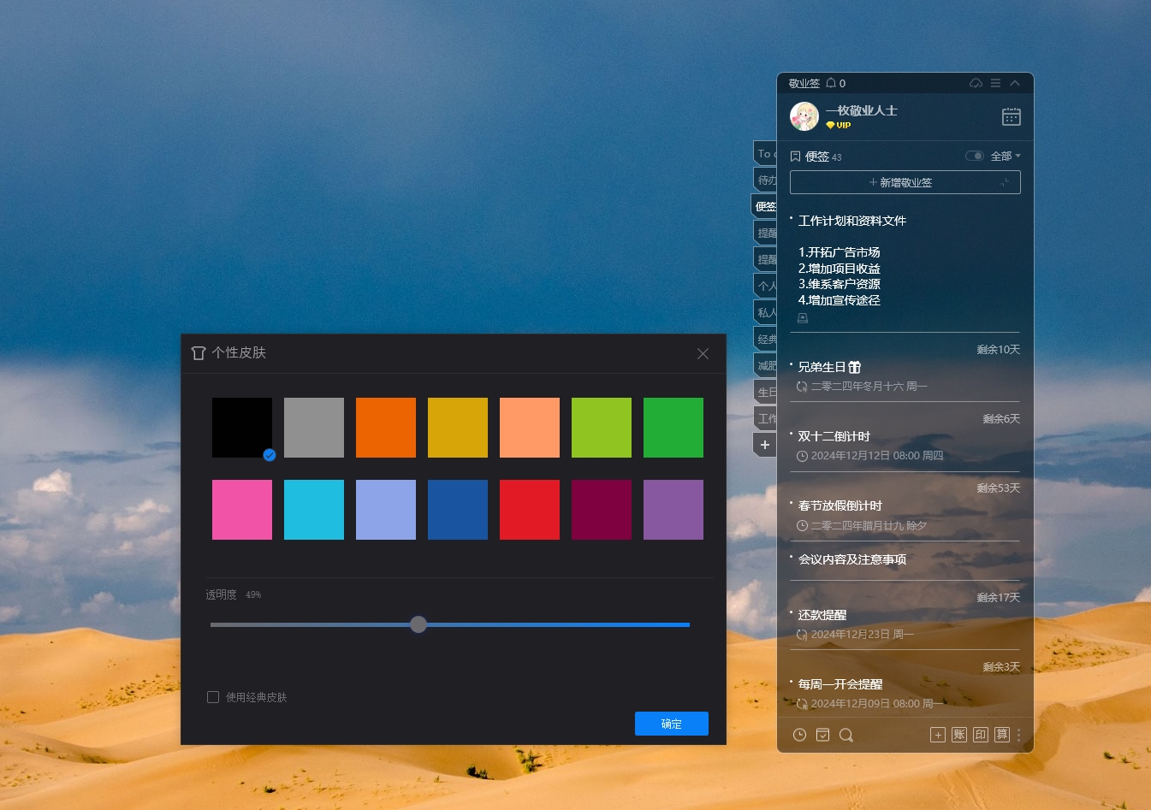
Task: Click the shirt icon in 个性皮肤 title
Action: tap(199, 352)
